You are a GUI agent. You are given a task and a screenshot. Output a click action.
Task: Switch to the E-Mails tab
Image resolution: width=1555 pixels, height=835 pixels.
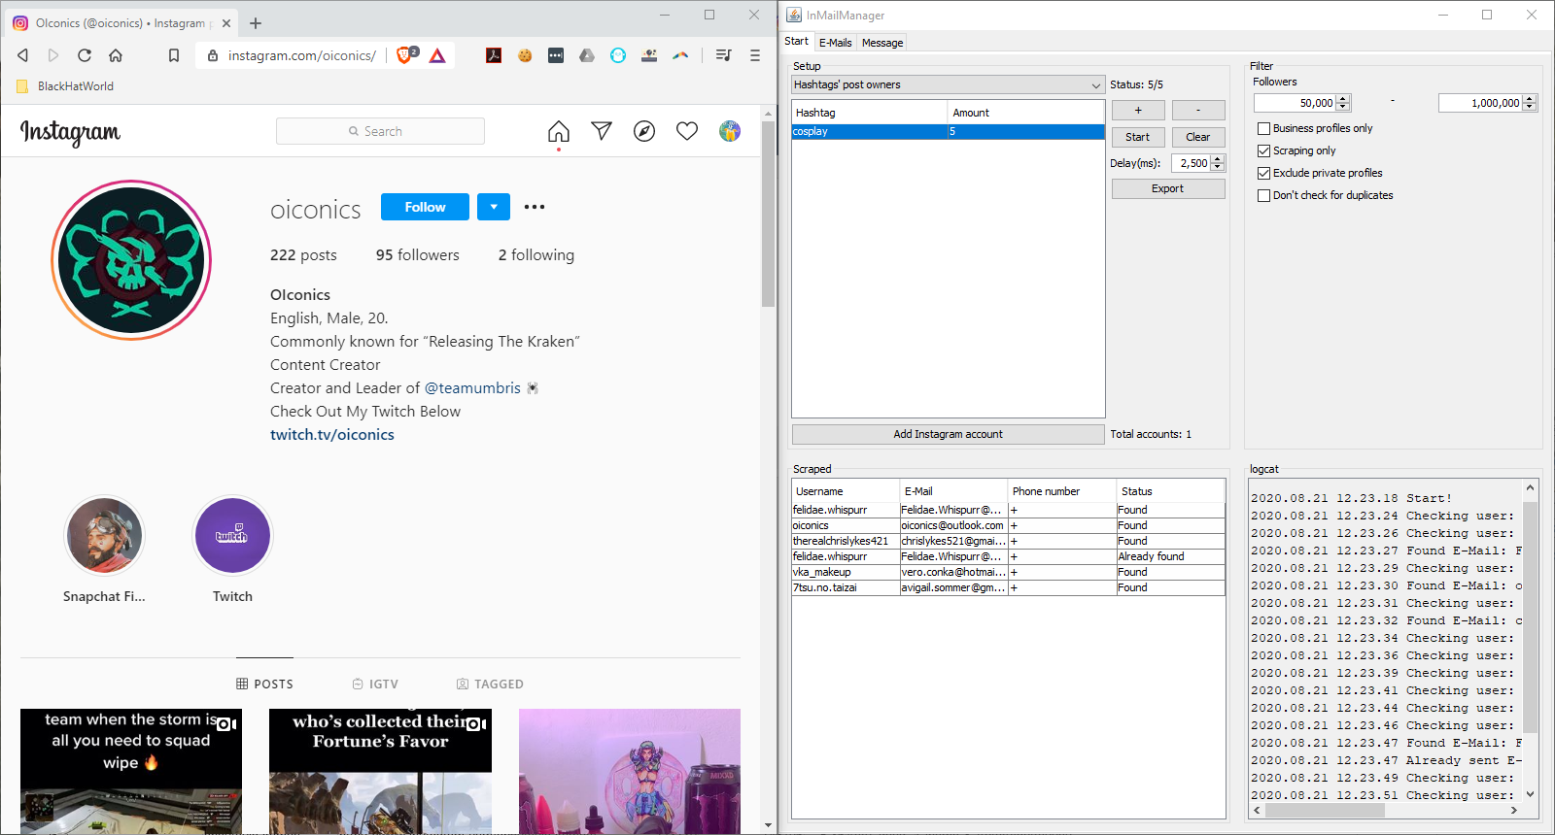pos(835,43)
